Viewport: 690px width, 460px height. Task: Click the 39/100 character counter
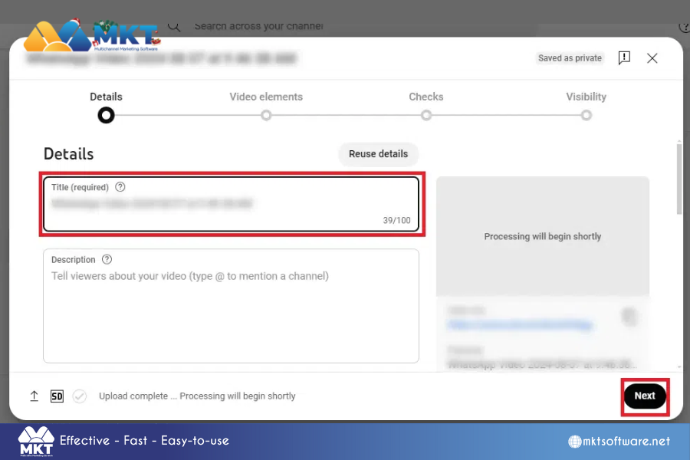coord(396,220)
